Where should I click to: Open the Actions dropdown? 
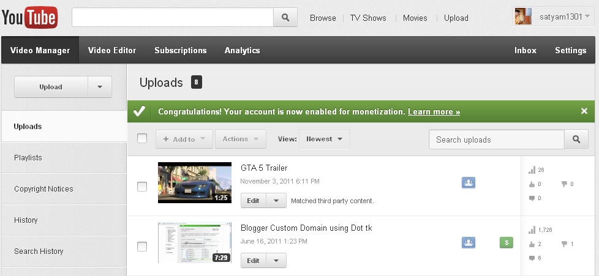tap(241, 139)
